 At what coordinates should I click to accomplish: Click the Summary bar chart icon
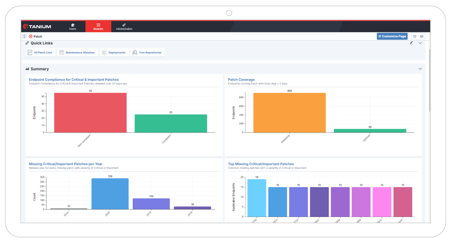27,69
